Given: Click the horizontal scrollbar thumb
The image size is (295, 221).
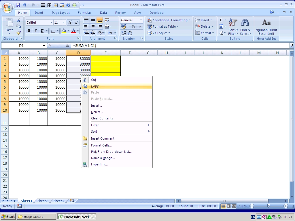Looking at the screenshot, I should pyautogui.click(x=224, y=201).
